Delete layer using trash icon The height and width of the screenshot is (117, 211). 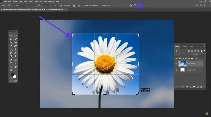(201, 87)
